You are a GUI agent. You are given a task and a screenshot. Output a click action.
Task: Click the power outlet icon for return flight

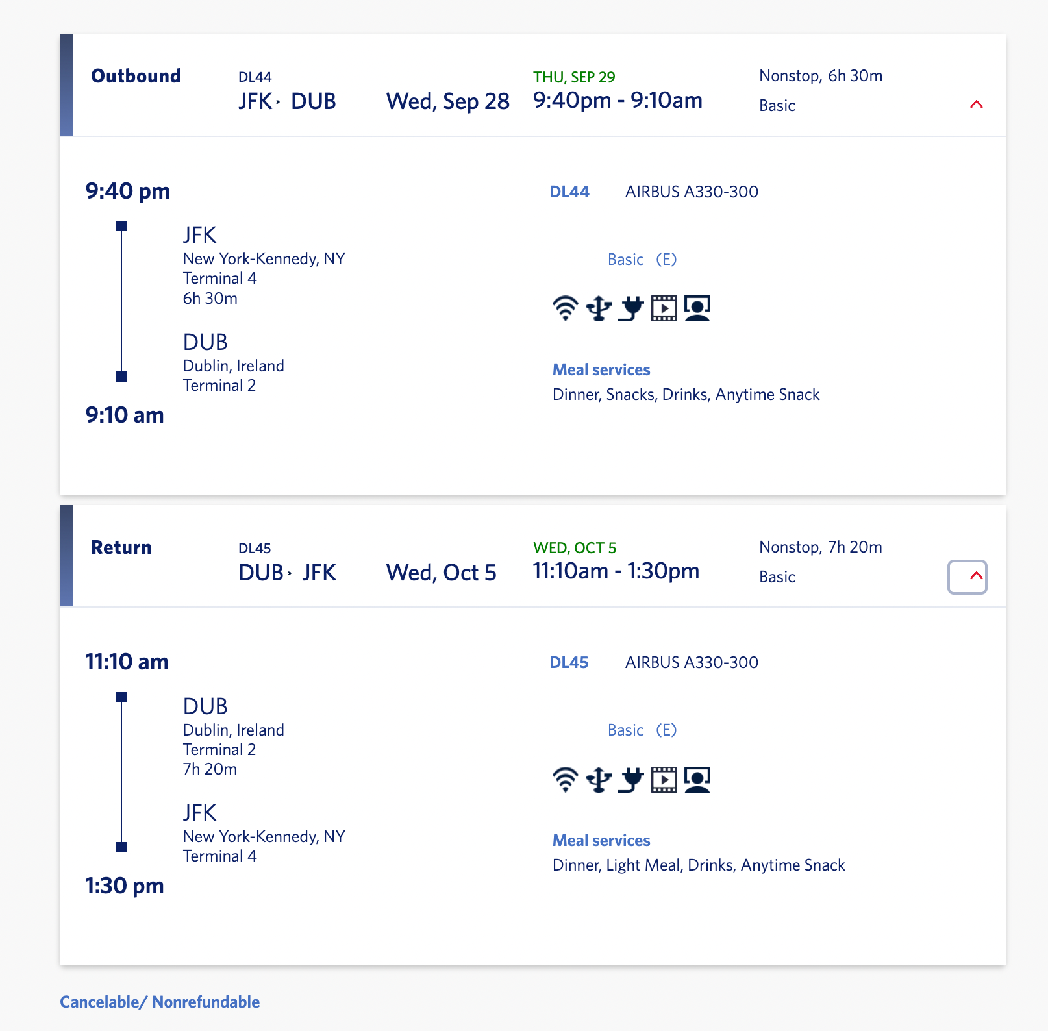pyautogui.click(x=630, y=779)
